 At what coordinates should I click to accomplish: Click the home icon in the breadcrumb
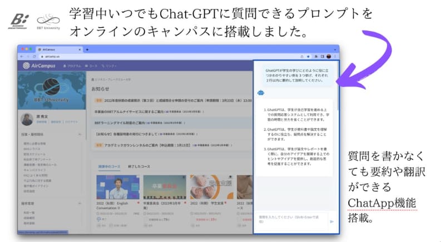point(92,80)
